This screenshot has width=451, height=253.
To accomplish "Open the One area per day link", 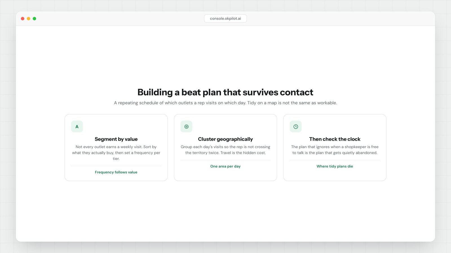I will click(x=225, y=166).
